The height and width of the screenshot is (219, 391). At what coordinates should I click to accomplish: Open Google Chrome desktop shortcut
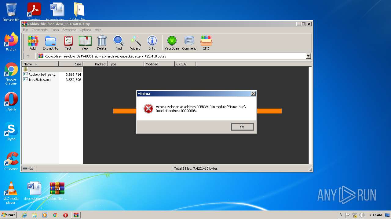11,74
